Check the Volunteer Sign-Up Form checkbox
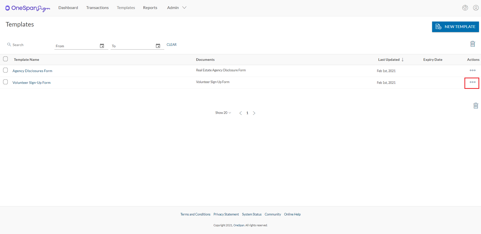 coord(6,82)
